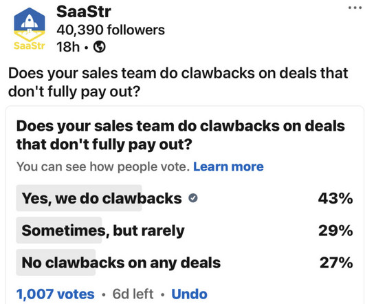Click the 27% result percentage
This screenshot has width=365, height=304.
coord(336,263)
